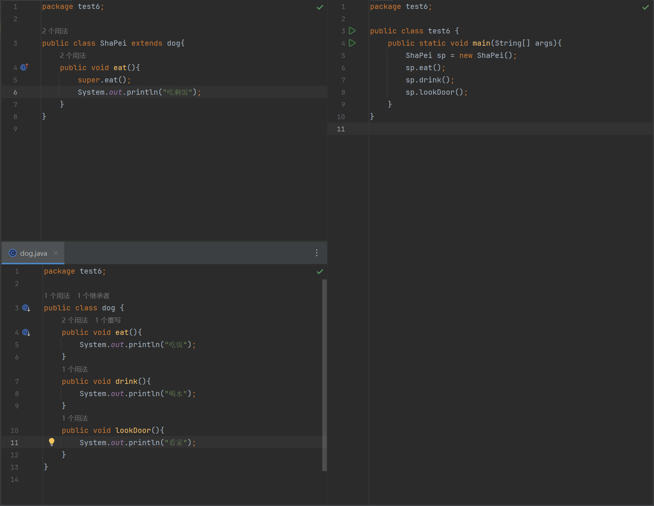Image resolution: width=654 pixels, height=506 pixels.
Task: Click the overridden gutter icon beside dog eat()
Action: click(26, 332)
